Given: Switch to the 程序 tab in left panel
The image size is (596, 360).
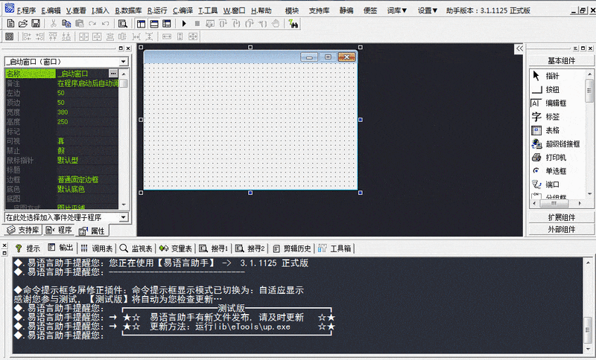Looking at the screenshot, I should (x=59, y=230).
